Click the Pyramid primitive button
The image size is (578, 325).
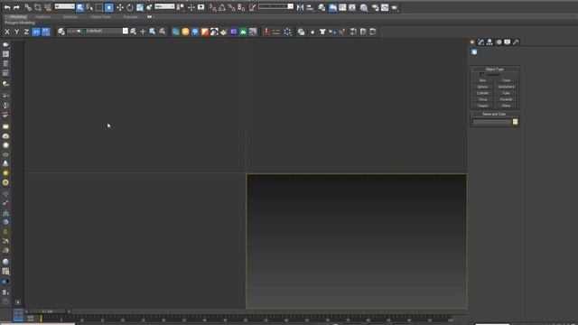coord(506,99)
